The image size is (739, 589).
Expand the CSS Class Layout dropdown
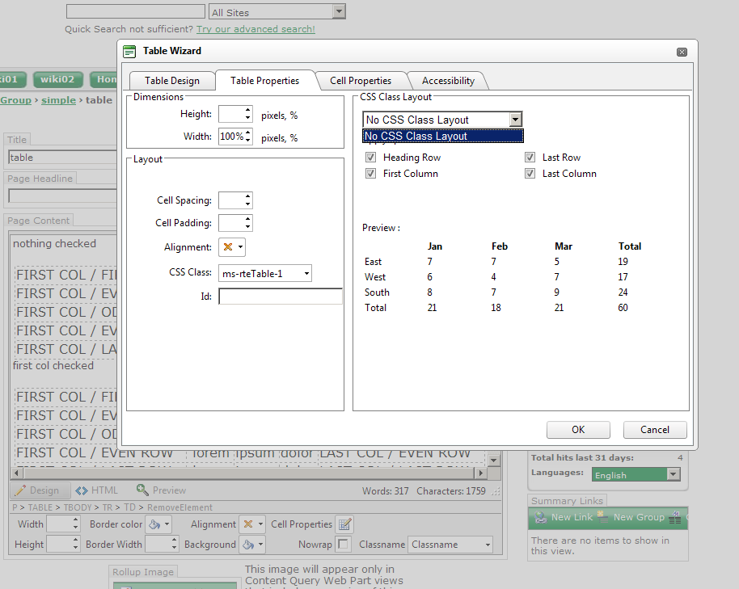(516, 120)
